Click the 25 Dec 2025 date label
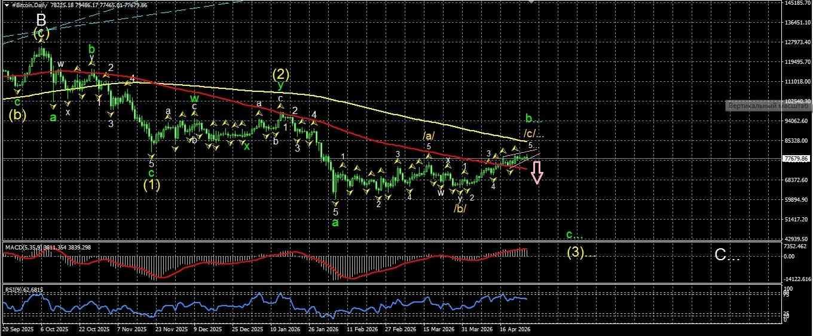813x336 pixels. pos(248,329)
